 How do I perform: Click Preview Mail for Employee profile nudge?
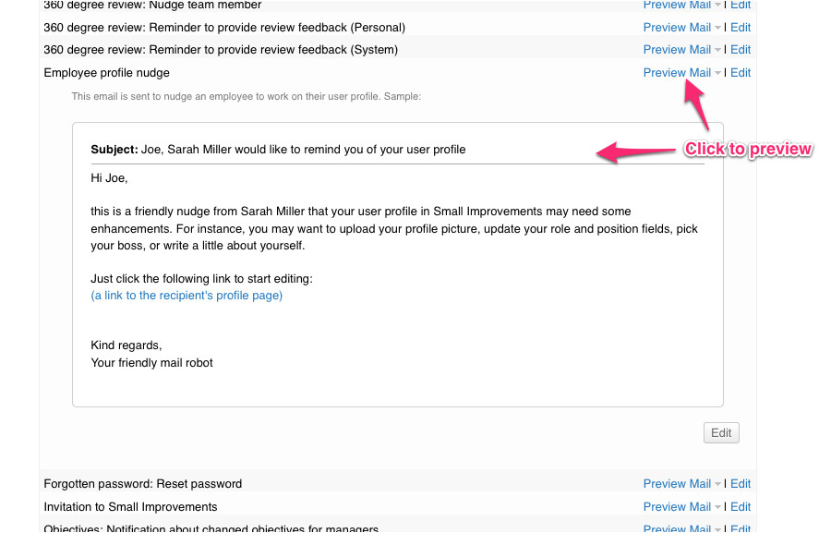pyautogui.click(x=677, y=72)
